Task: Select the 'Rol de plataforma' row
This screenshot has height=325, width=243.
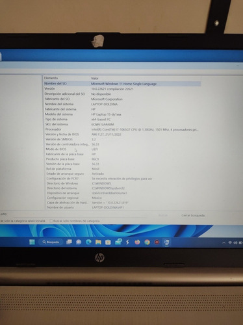Action: 123,169
